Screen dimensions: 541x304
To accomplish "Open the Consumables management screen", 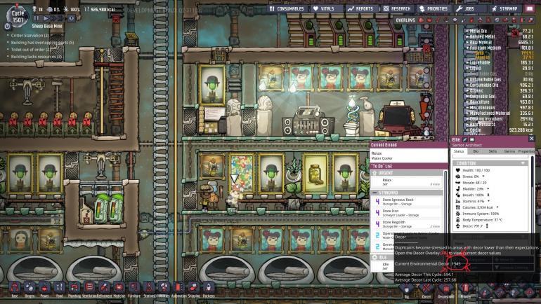I will click(x=294, y=9).
